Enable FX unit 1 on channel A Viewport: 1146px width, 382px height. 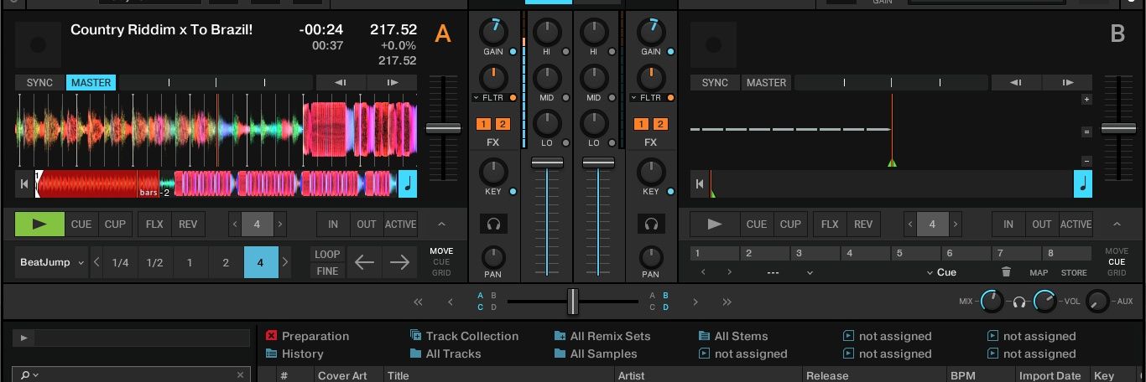pos(484,124)
